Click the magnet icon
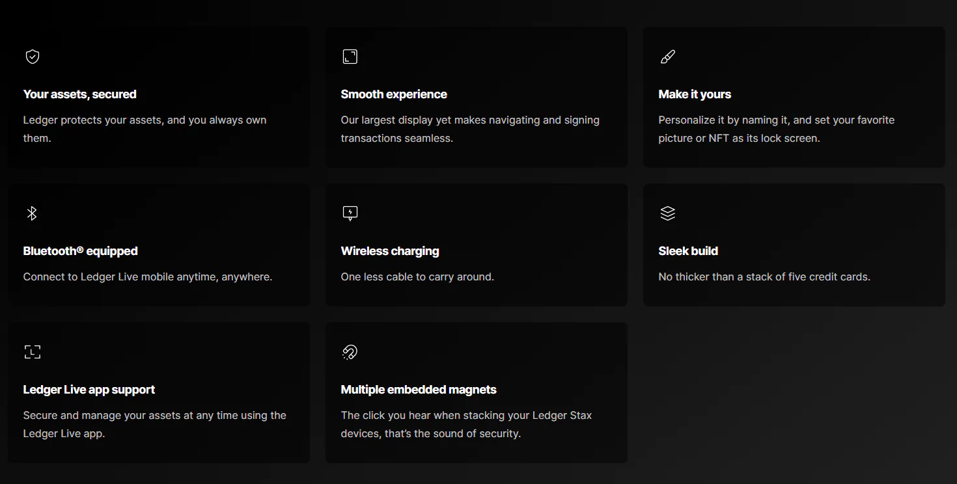The image size is (957, 484). tap(350, 352)
